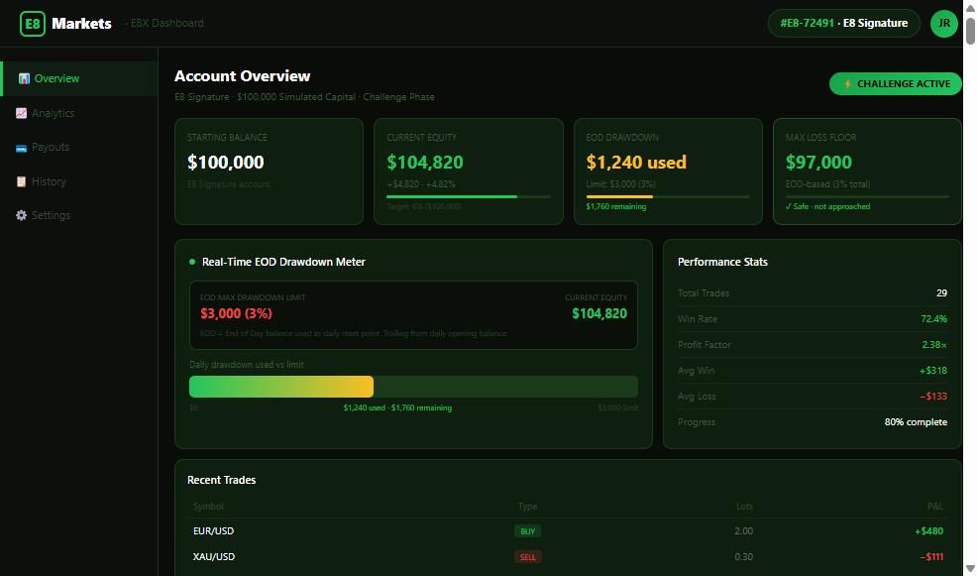This screenshot has height=576, width=978.
Task: Click the '$1,760 remaining' text in EOD card
Action: click(x=616, y=206)
